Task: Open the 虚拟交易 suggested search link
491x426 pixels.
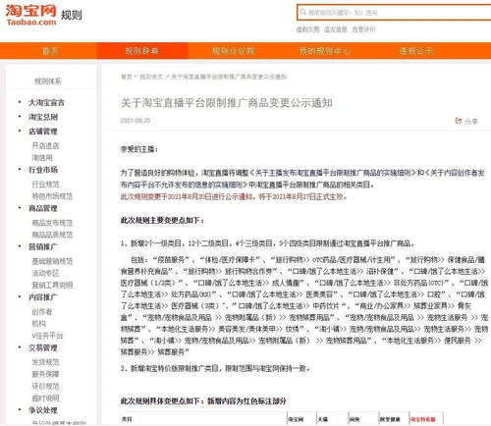Action: [307, 29]
